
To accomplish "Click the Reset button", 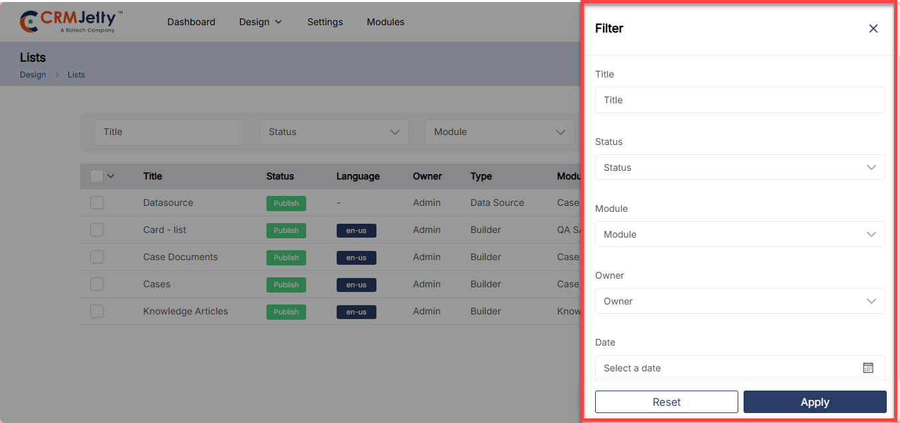I will tap(666, 402).
